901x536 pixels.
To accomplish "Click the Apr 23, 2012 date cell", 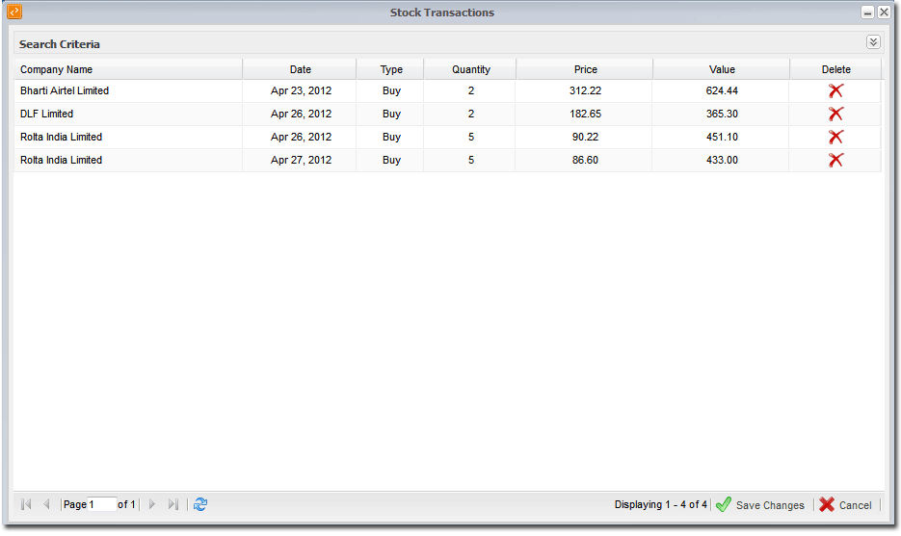I will click(301, 90).
